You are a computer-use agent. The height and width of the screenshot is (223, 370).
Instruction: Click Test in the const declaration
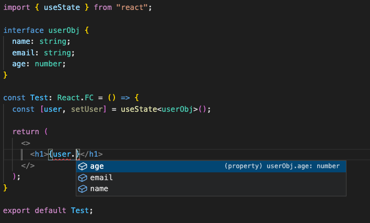click(x=39, y=98)
